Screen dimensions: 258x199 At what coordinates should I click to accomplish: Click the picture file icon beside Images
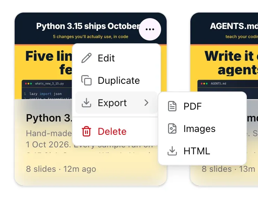tap(172, 128)
